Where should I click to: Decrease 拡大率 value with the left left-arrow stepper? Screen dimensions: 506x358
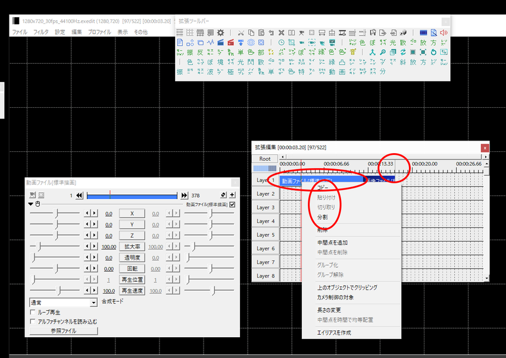click(x=87, y=246)
